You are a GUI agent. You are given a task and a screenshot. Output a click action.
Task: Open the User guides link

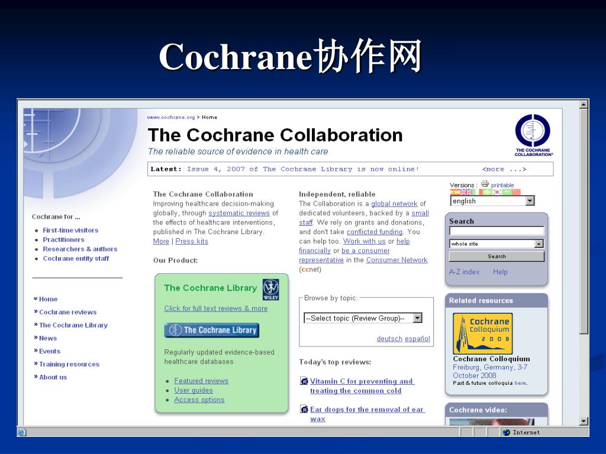click(194, 390)
